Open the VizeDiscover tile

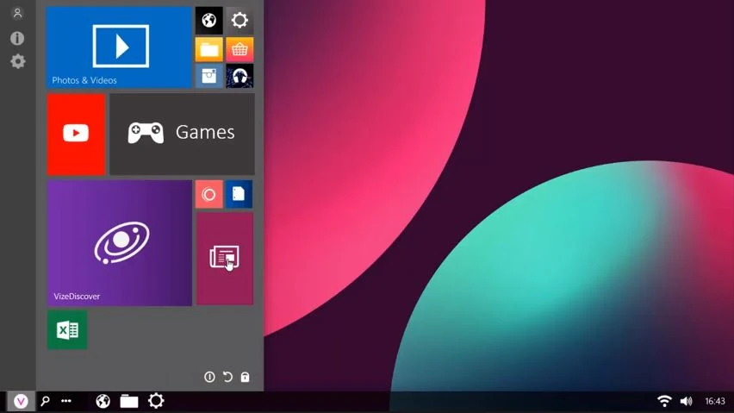120,243
